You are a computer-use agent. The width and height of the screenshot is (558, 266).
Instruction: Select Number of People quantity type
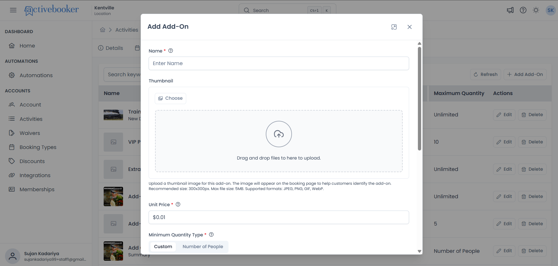pyautogui.click(x=203, y=247)
